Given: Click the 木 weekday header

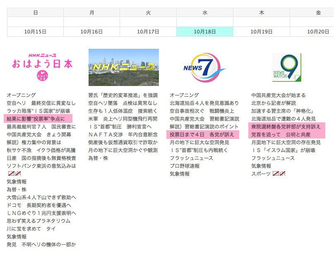Looking at the screenshot, I should pyautogui.click(x=262, y=12).
